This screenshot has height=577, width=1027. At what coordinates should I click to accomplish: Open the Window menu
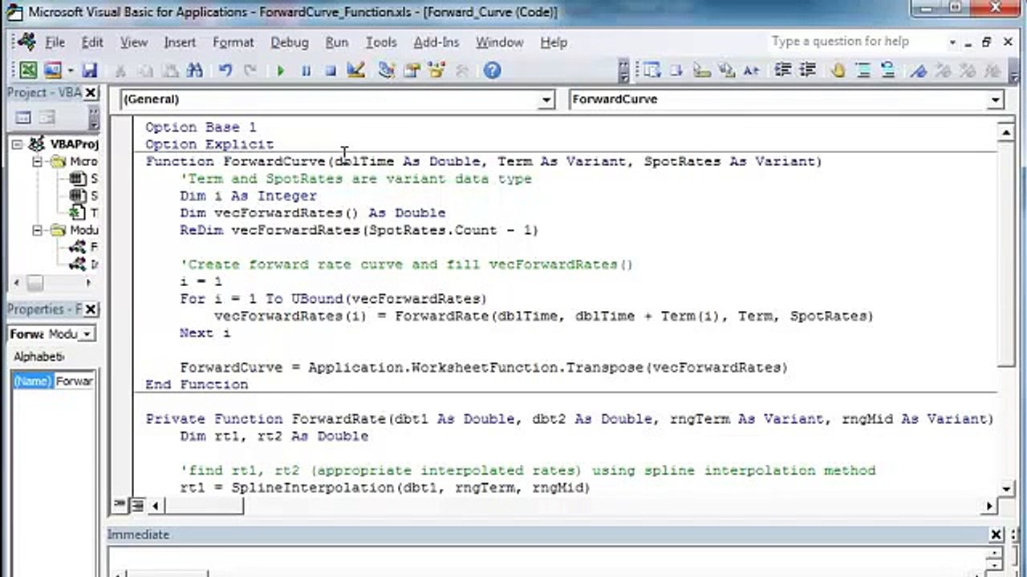(x=499, y=42)
